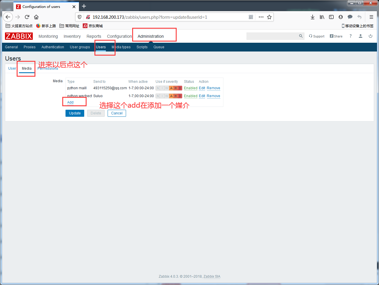Click the shield tracking protection icon
379x285 pixels.
coord(80,17)
